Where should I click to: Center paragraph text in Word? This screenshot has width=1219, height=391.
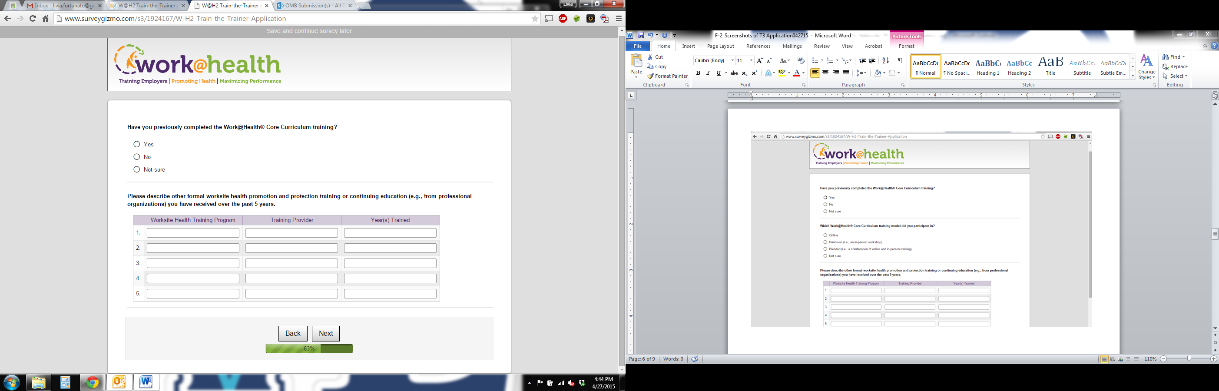[x=826, y=73]
